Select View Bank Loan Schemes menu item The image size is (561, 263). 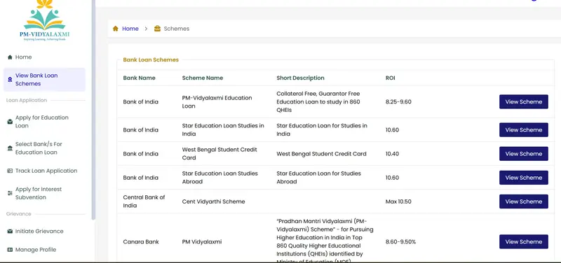[44, 80]
